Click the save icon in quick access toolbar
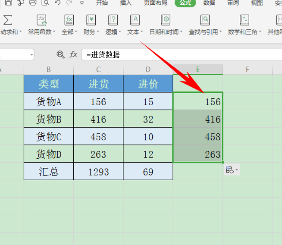 tap(9, 2)
